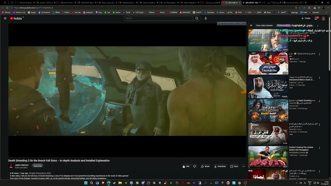Open the ChatGPT bookmark
The height and width of the screenshot is (186, 331).
(x=197, y=12)
